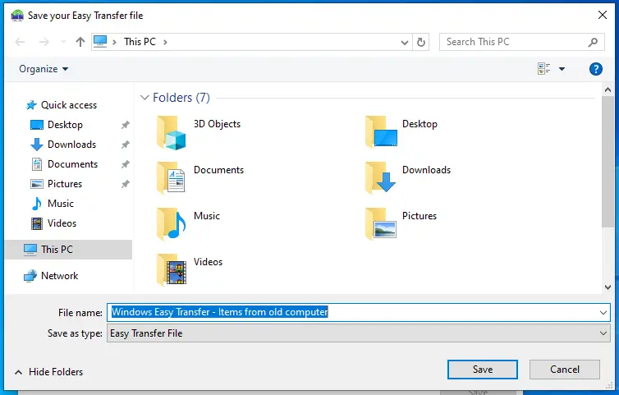Refresh the This PC location
This screenshot has width=619, height=395.
[x=421, y=42]
